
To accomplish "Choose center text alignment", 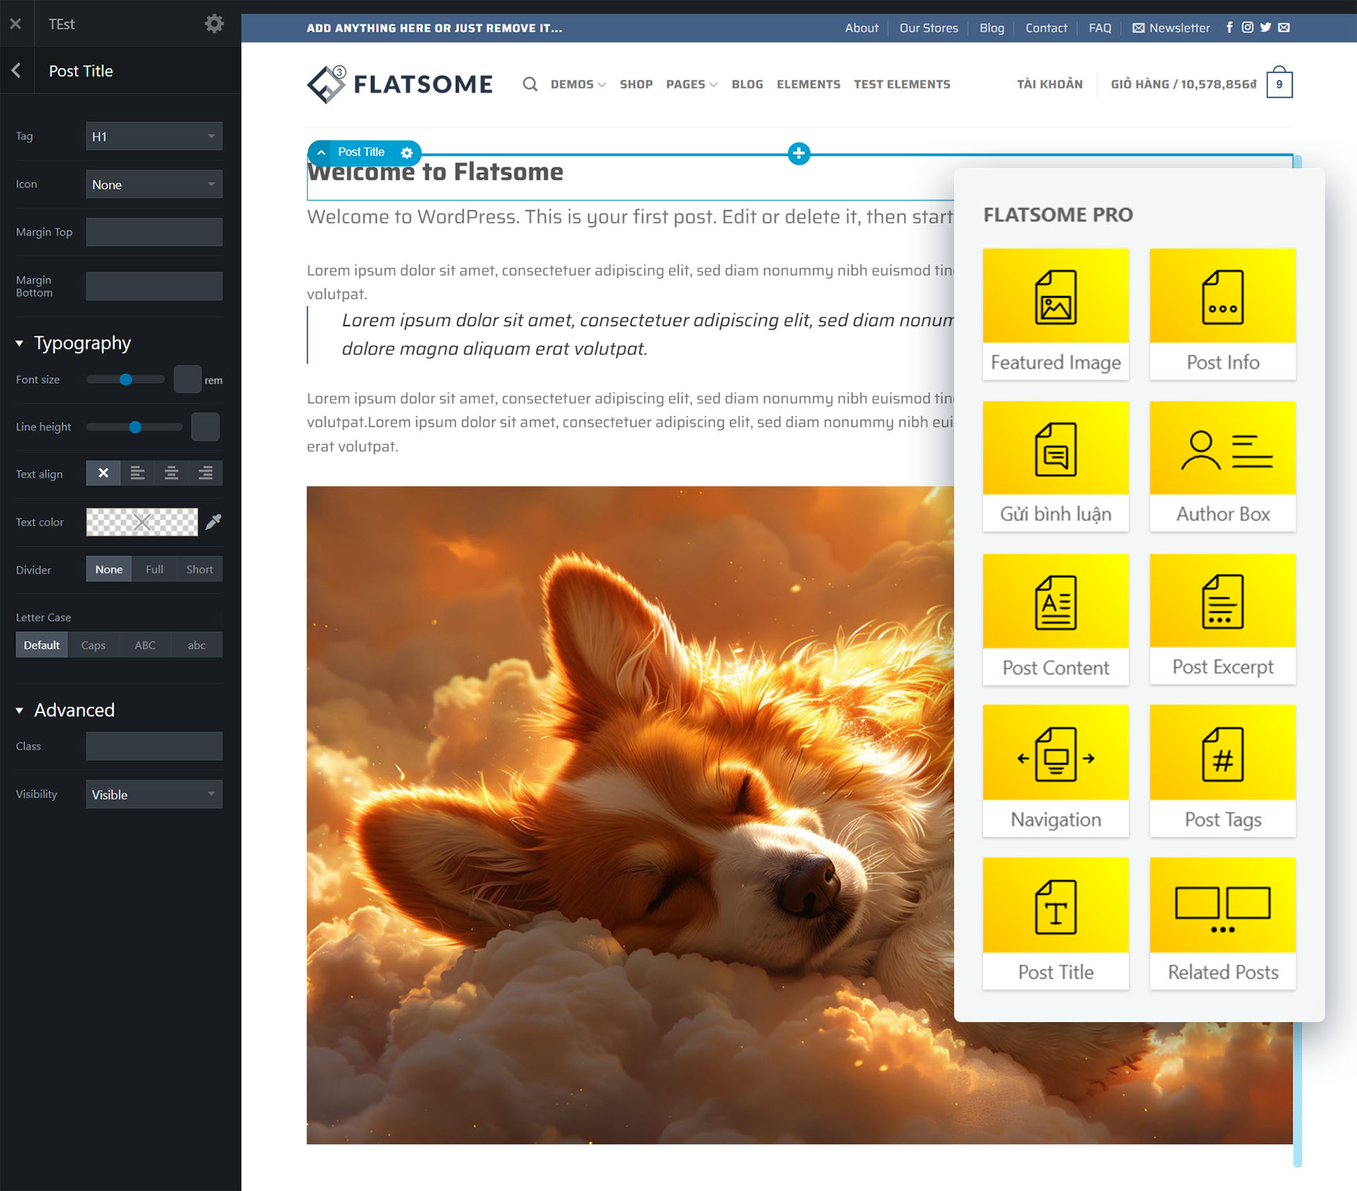I will pyautogui.click(x=171, y=474).
